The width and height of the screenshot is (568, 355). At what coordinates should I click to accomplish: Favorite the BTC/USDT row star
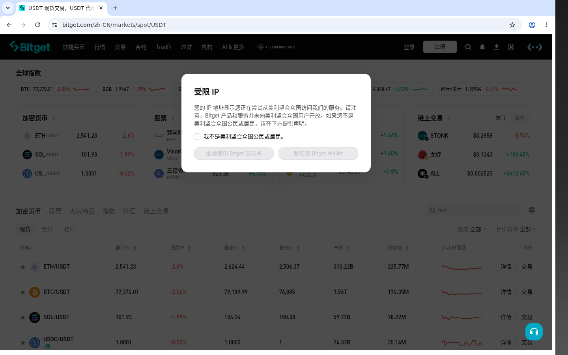[23, 292]
